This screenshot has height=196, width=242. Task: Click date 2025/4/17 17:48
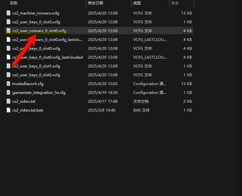(x=103, y=101)
